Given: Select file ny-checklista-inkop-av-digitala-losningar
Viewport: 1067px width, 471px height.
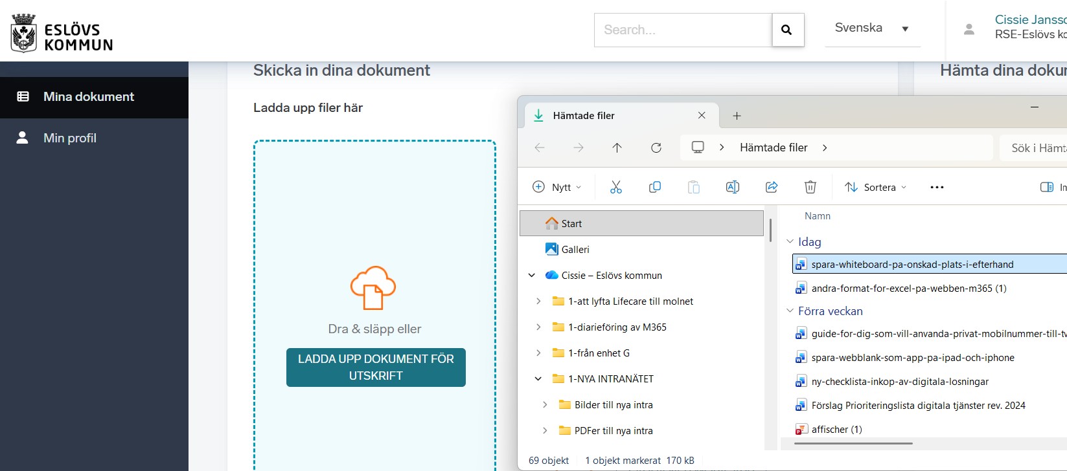Looking at the screenshot, I should 899,382.
